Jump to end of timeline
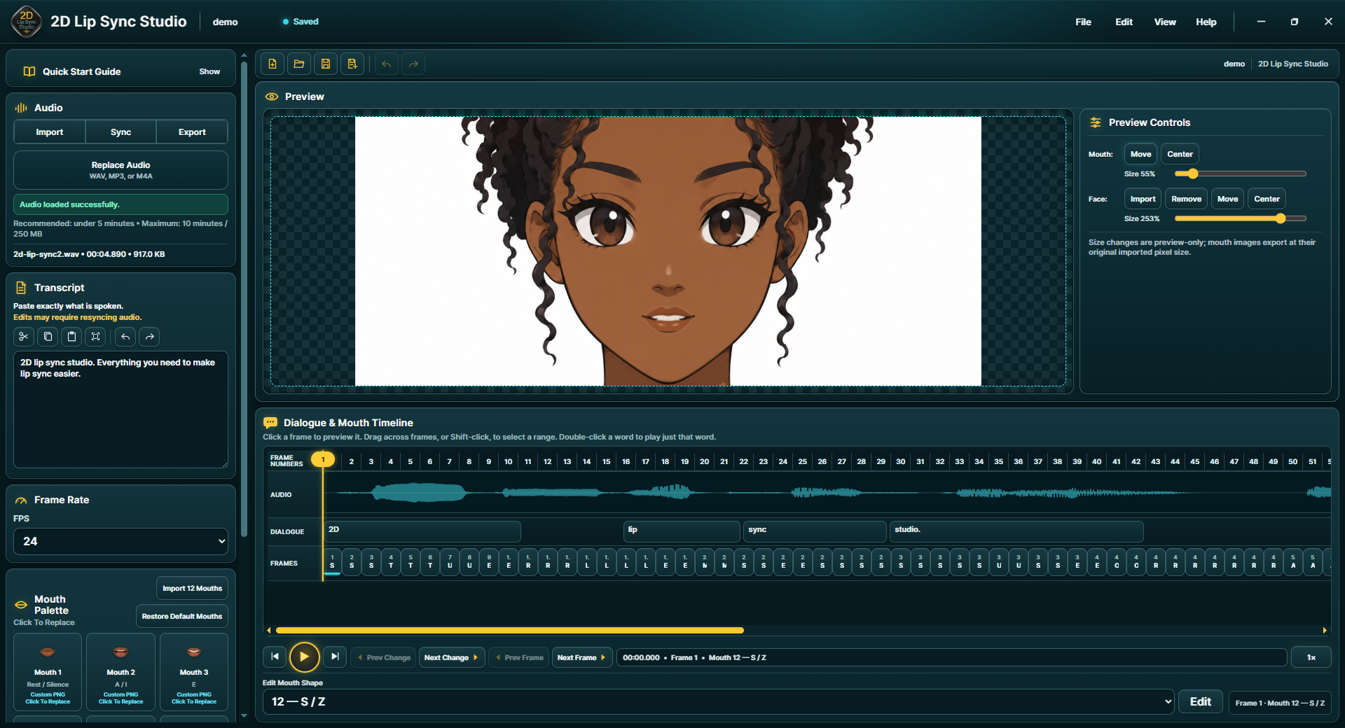The image size is (1345, 728). tap(335, 657)
